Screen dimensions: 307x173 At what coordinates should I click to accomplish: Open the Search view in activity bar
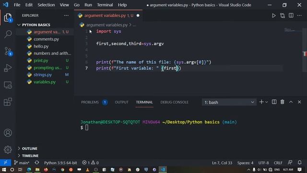8,34
